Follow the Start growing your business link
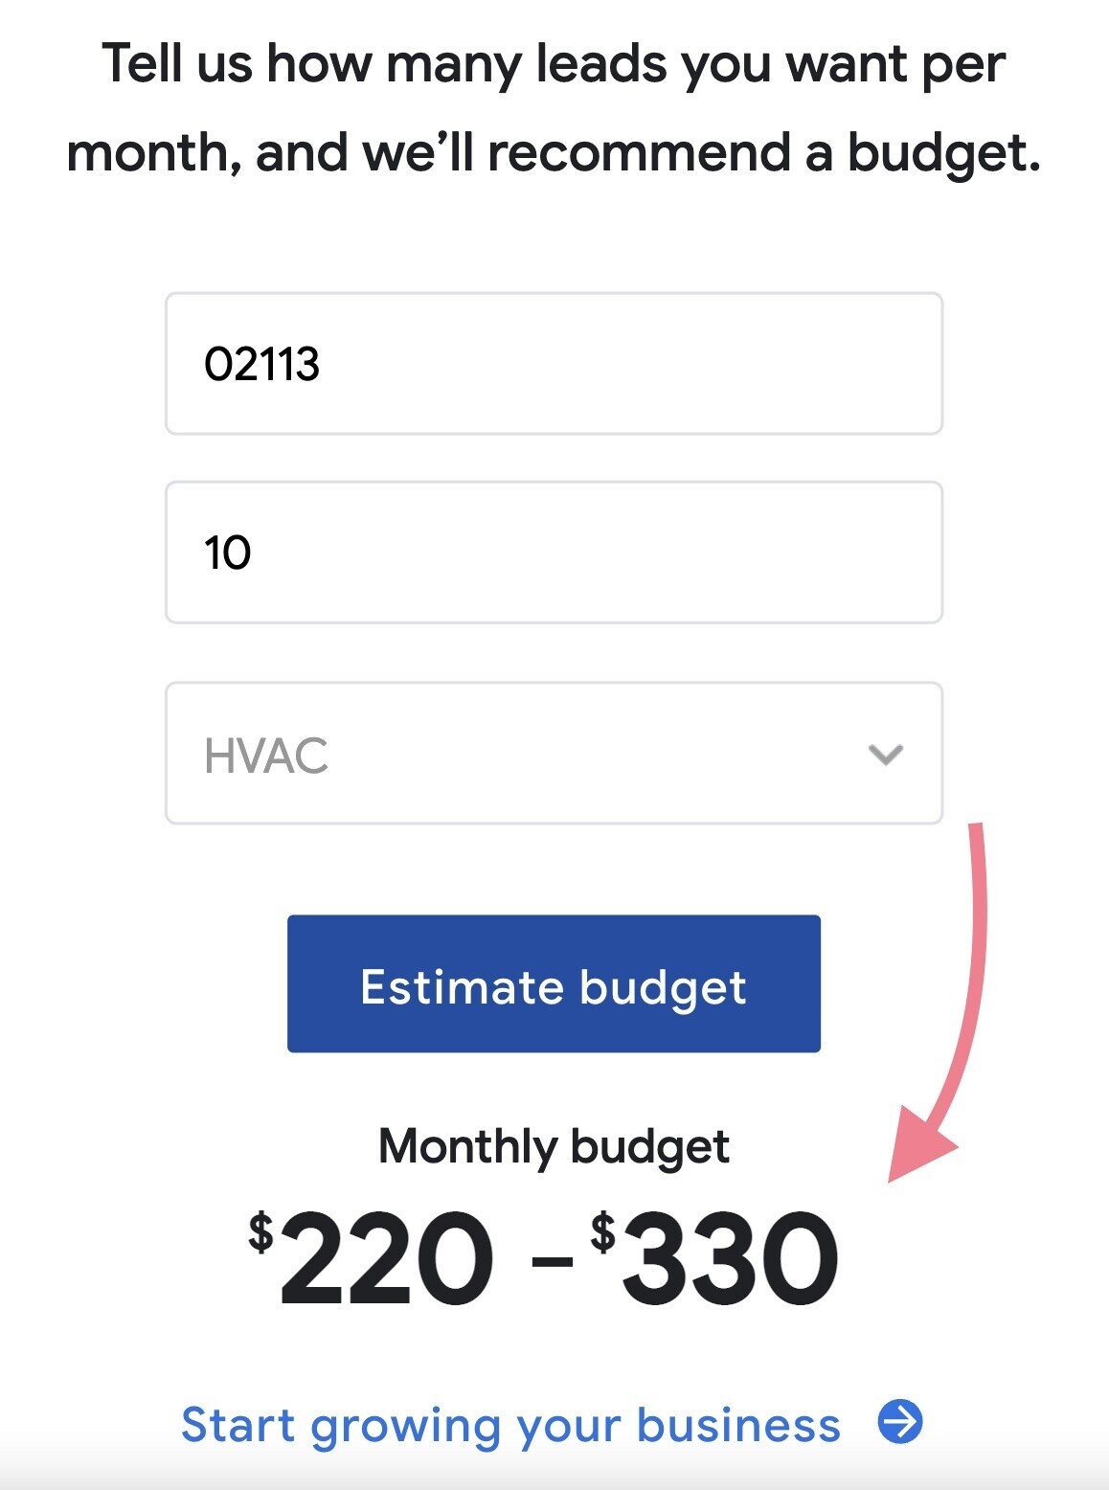The width and height of the screenshot is (1109, 1490). [x=509, y=1426]
